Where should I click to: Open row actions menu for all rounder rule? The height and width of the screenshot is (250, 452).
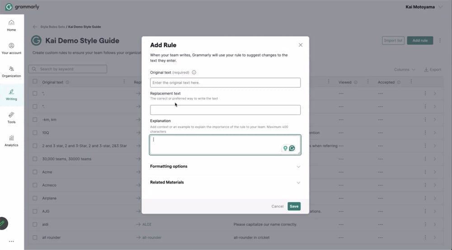(425, 237)
